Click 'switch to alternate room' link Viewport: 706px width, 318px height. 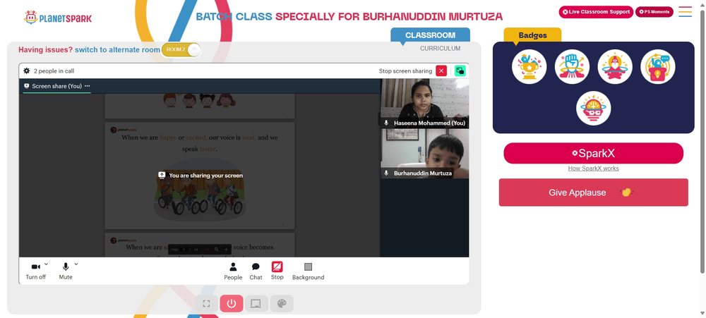117,49
